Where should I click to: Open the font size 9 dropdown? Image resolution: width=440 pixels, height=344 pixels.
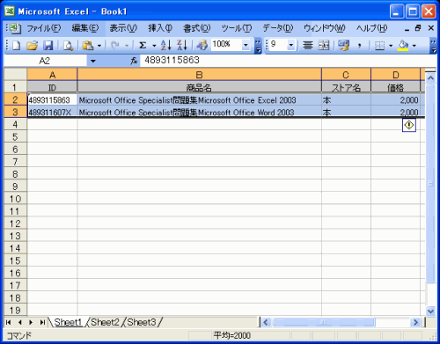click(291, 45)
